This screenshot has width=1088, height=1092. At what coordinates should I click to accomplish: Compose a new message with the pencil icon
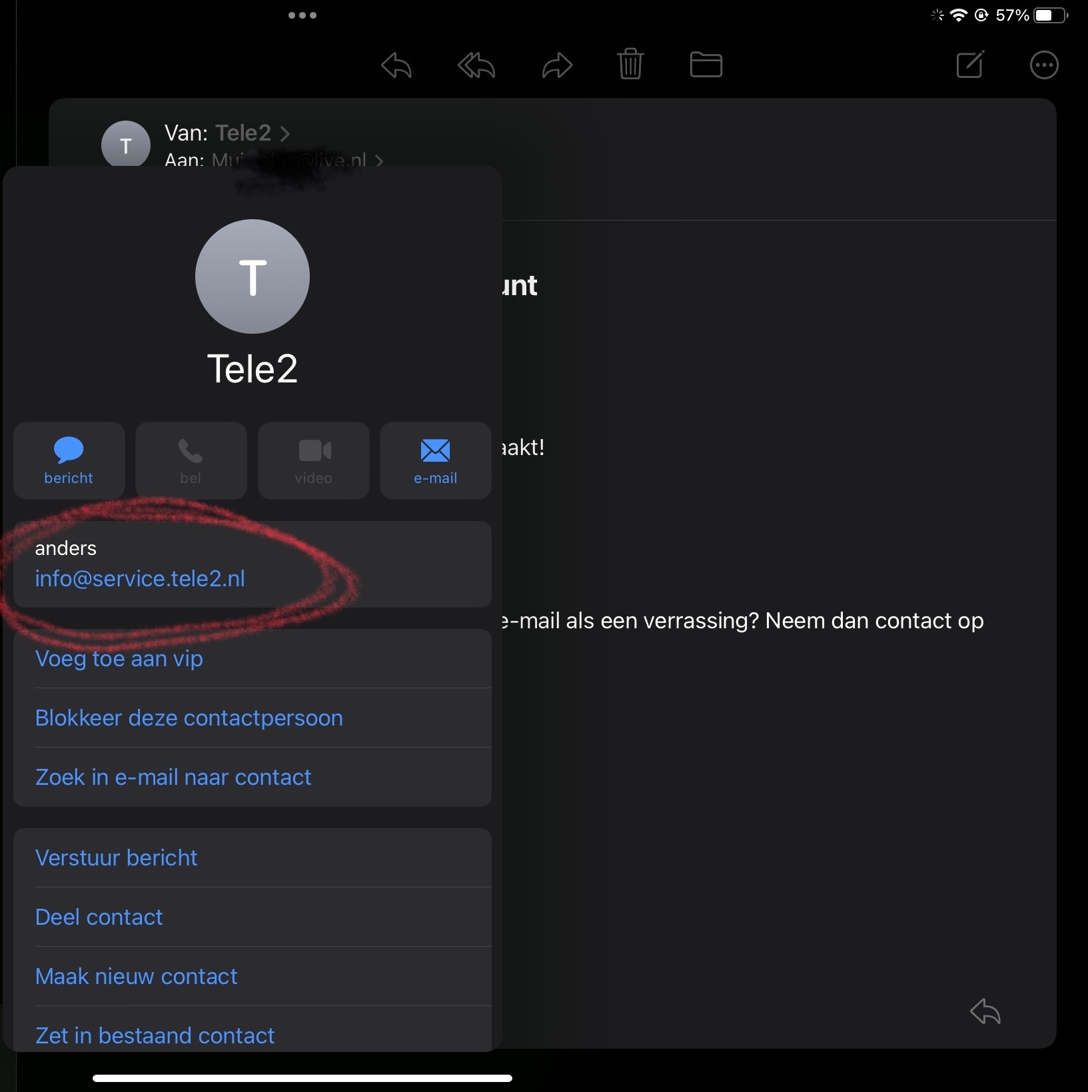pos(970,65)
